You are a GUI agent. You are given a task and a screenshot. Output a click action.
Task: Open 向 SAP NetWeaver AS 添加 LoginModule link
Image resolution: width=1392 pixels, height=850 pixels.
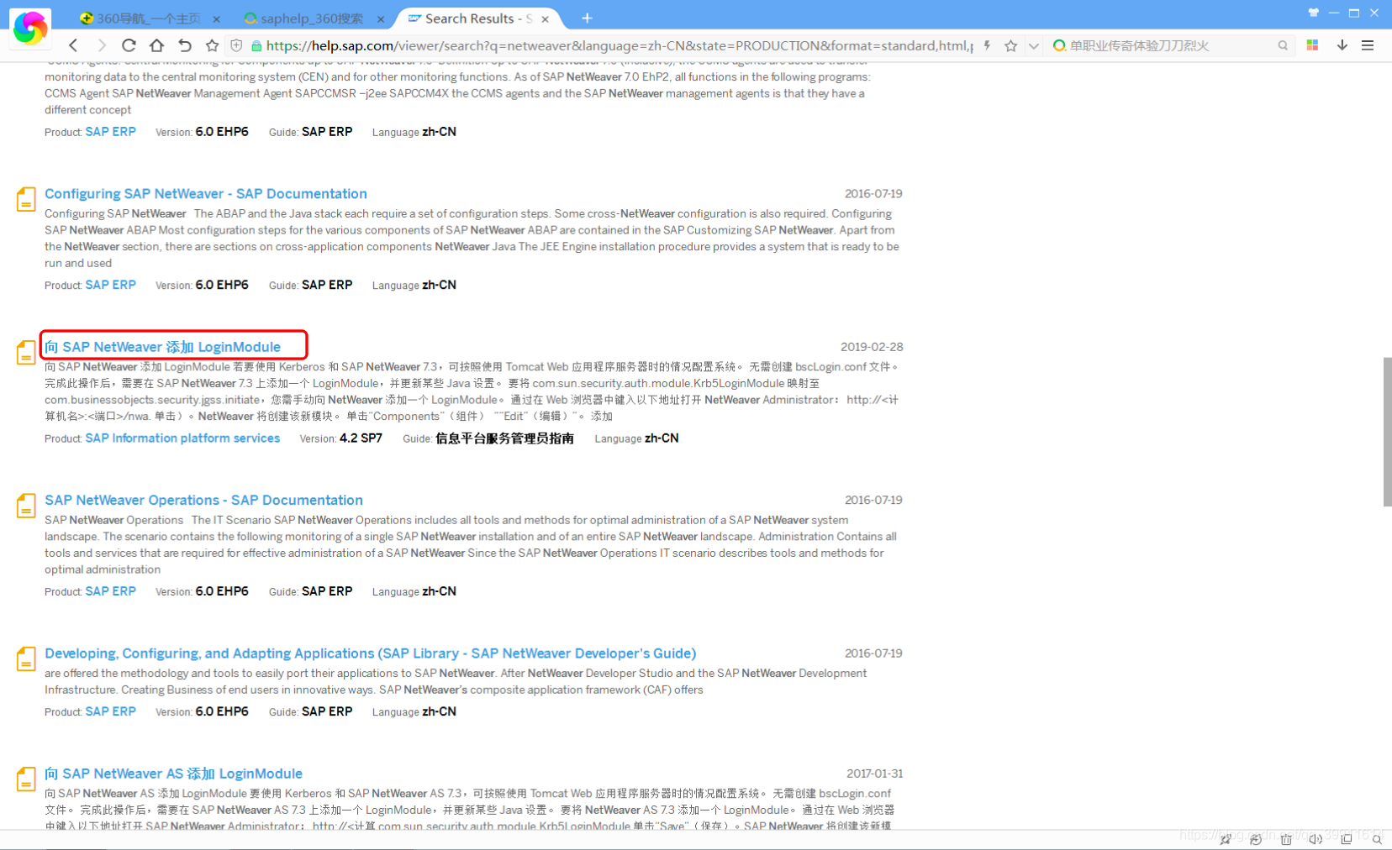coord(173,774)
